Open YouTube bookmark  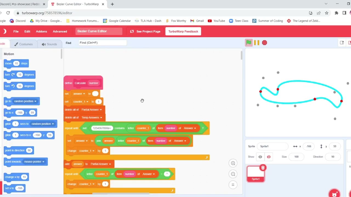(216, 21)
